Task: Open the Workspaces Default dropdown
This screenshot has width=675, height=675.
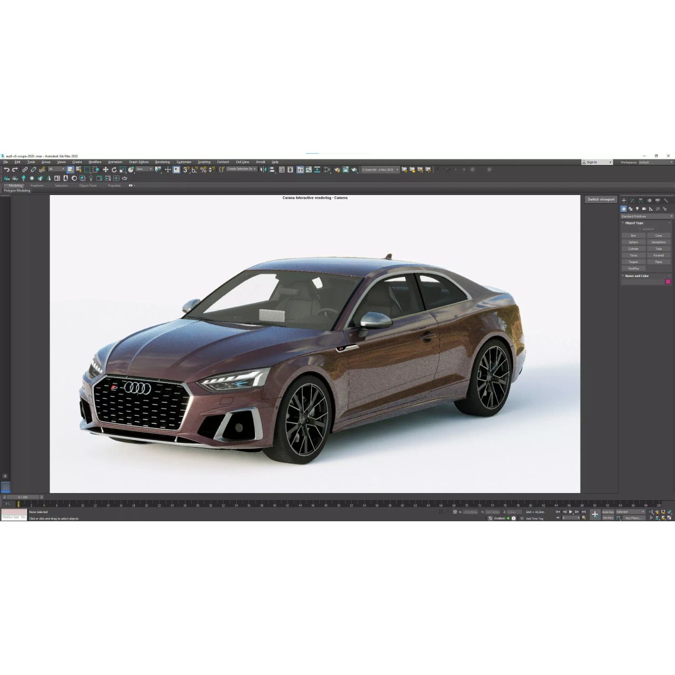Action: (655, 162)
